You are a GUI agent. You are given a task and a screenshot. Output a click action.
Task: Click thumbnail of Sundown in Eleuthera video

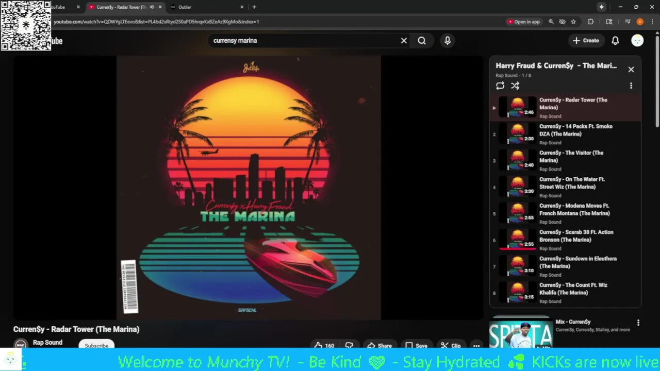517,265
